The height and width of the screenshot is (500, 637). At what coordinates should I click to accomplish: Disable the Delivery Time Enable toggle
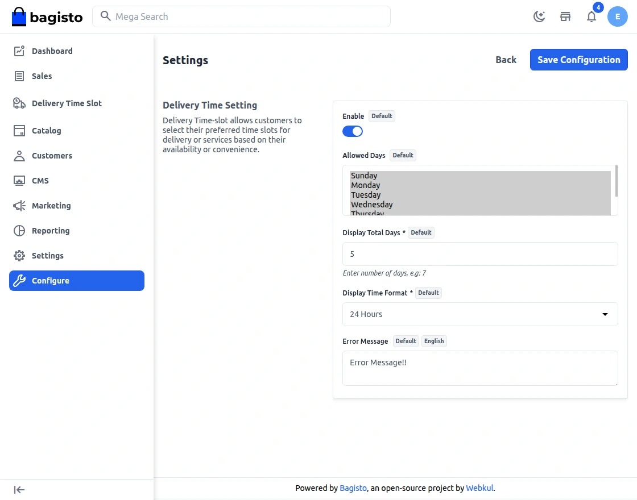coord(353,132)
